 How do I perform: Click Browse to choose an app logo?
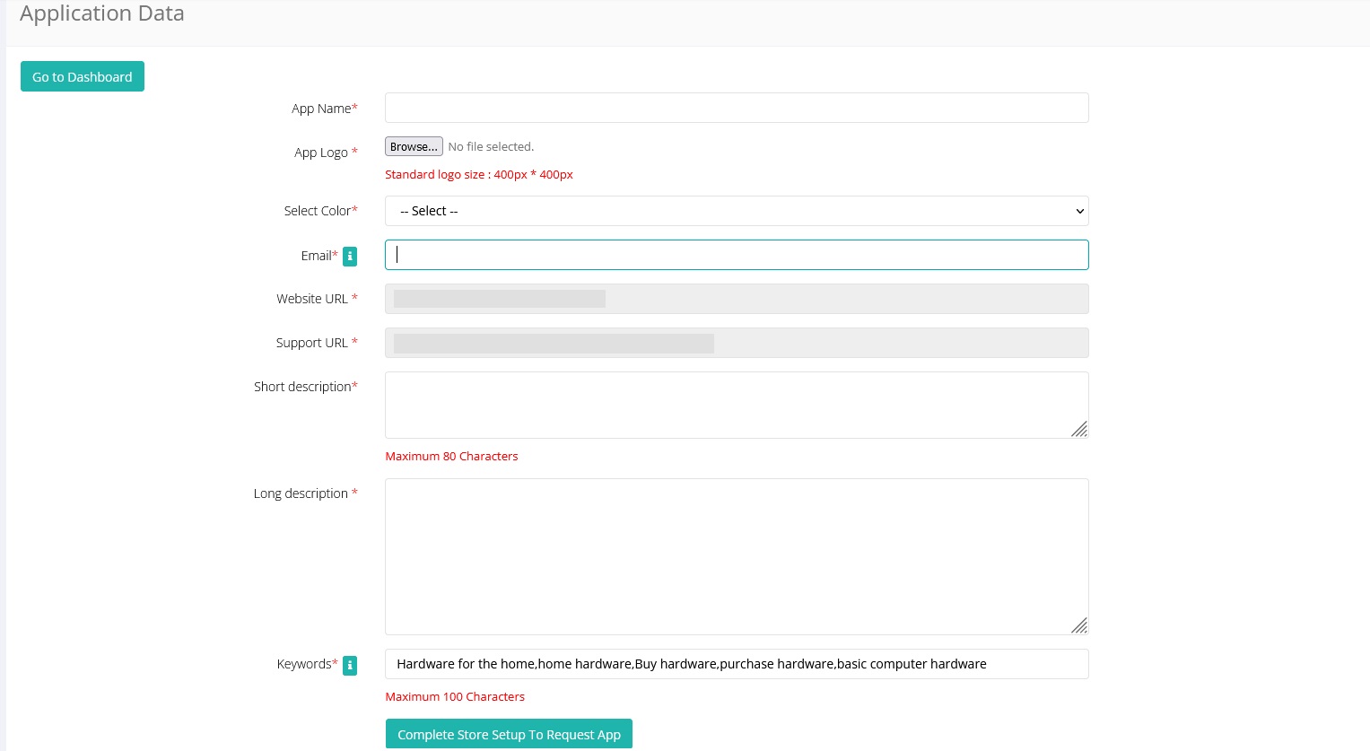[414, 146]
